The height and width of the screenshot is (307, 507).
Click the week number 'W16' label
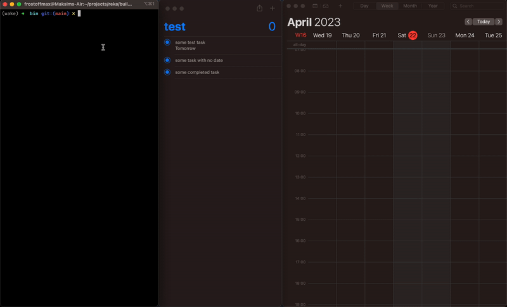300,35
